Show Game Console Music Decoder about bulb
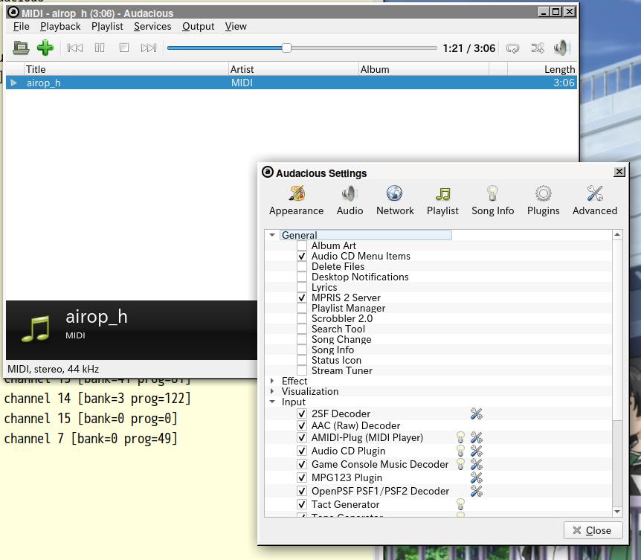The height and width of the screenshot is (560, 641). tap(461, 464)
